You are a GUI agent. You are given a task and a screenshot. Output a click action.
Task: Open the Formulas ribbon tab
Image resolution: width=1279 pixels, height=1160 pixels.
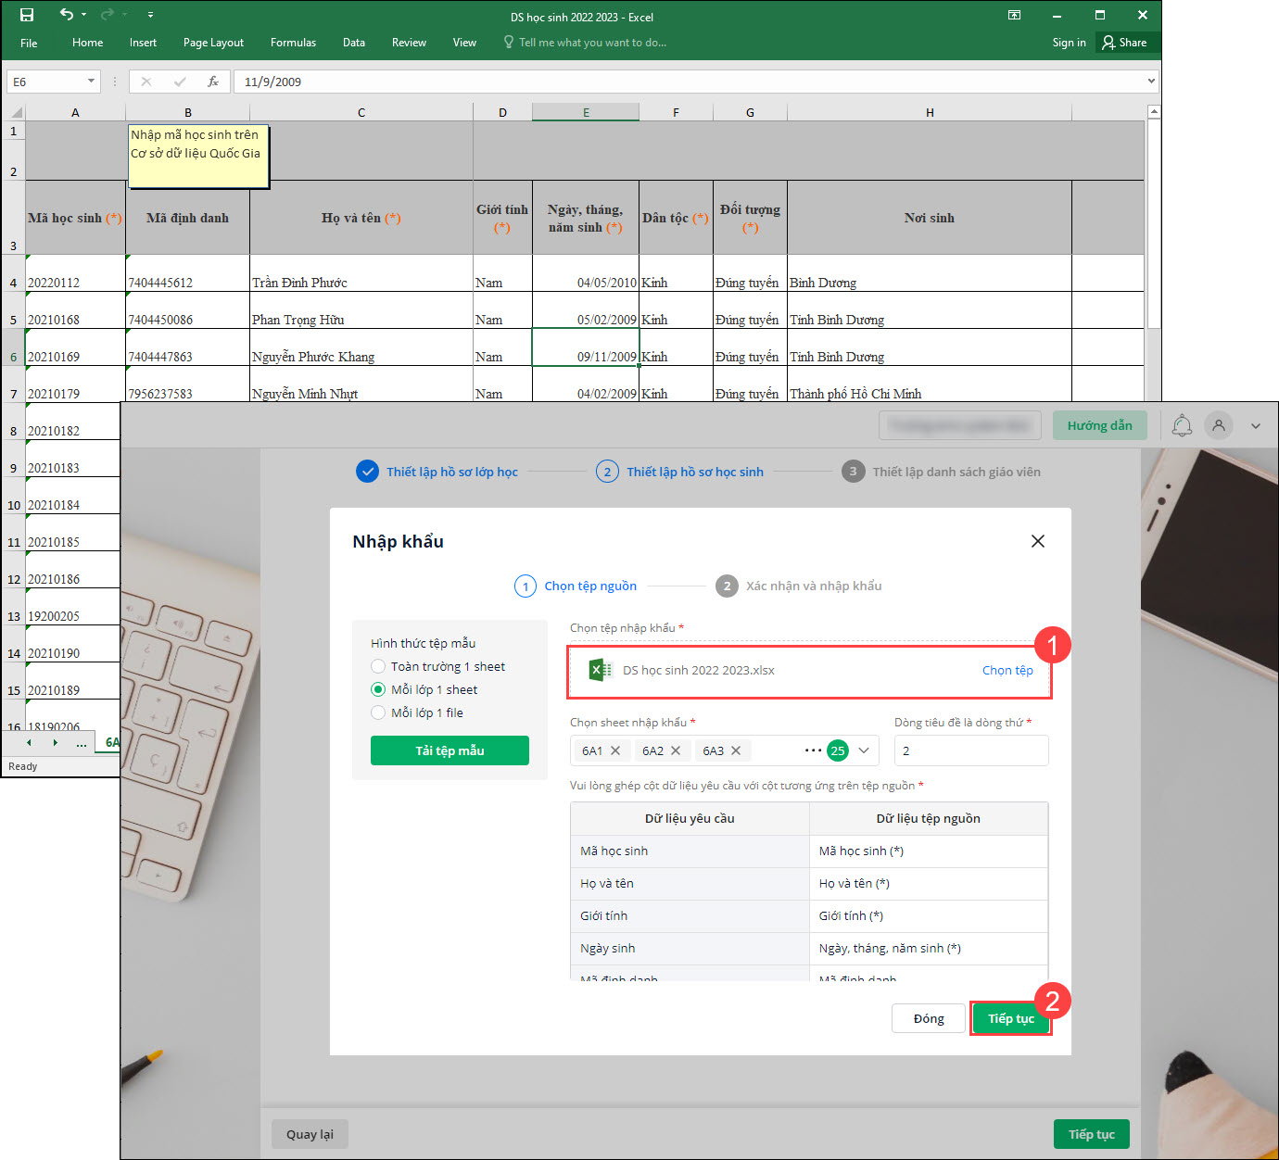click(293, 43)
